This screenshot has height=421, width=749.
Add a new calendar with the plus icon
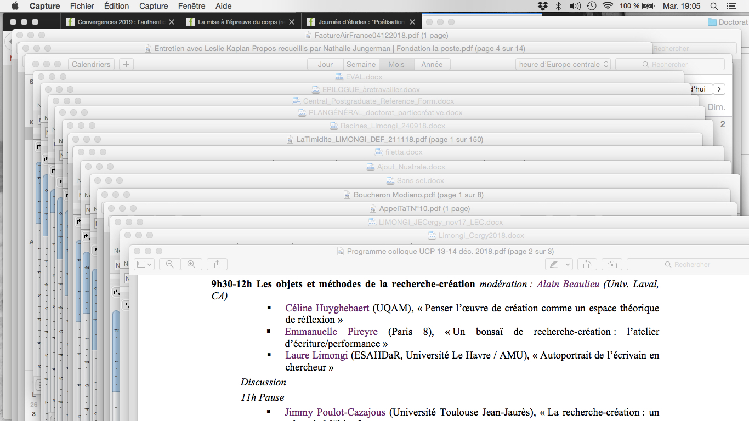pyautogui.click(x=126, y=64)
